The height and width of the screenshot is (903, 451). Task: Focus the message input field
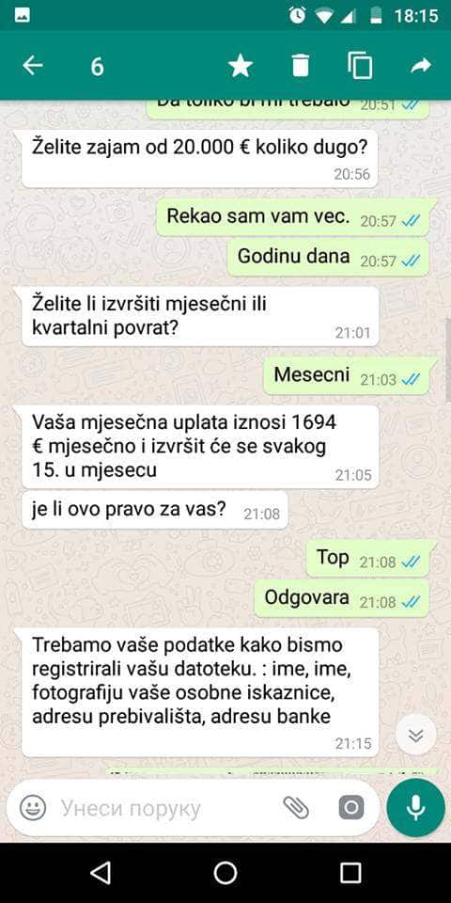coord(167,809)
